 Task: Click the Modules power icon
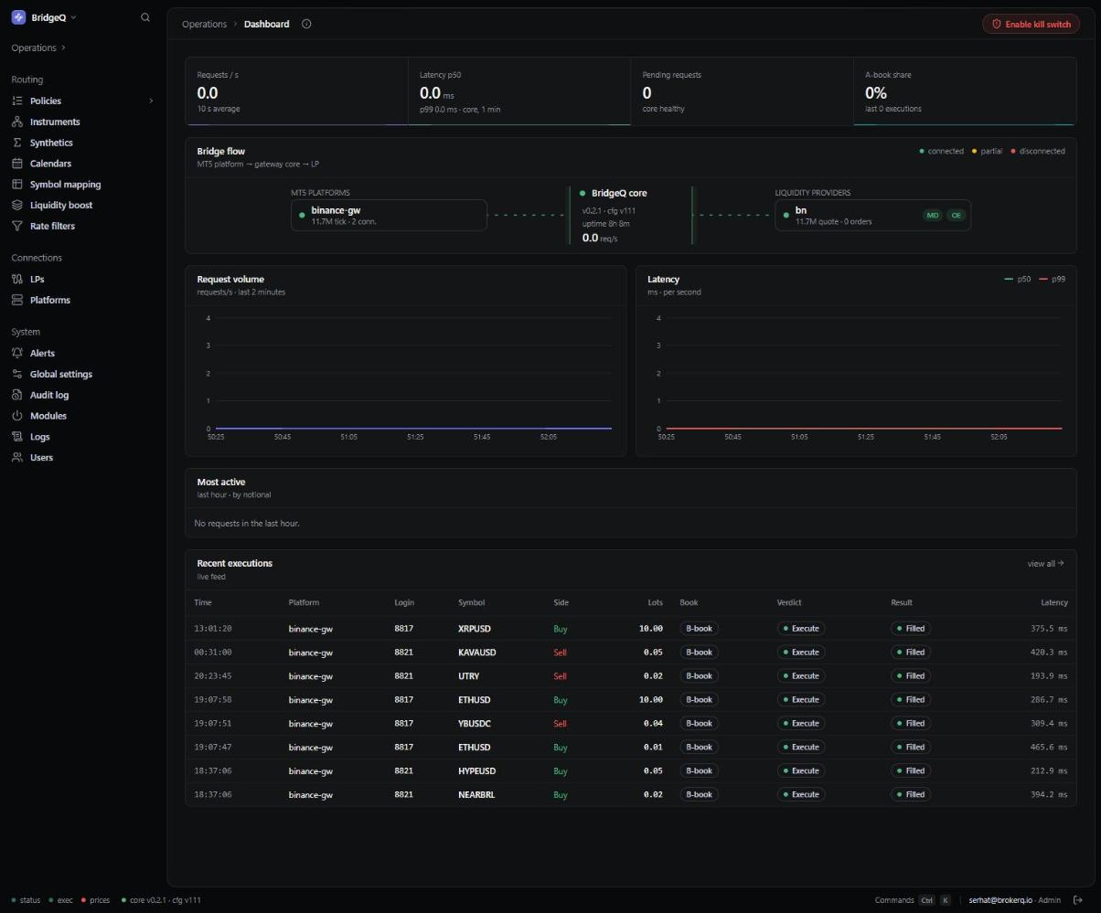(17, 416)
